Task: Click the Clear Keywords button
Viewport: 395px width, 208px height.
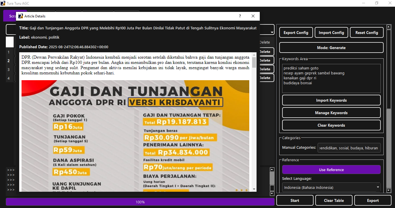Action: coord(331,125)
